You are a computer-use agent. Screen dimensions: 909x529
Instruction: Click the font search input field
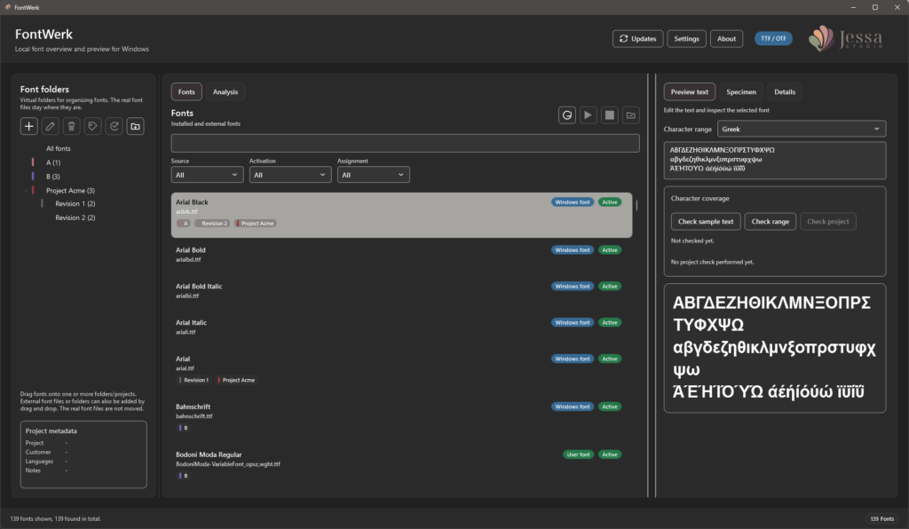click(405, 143)
